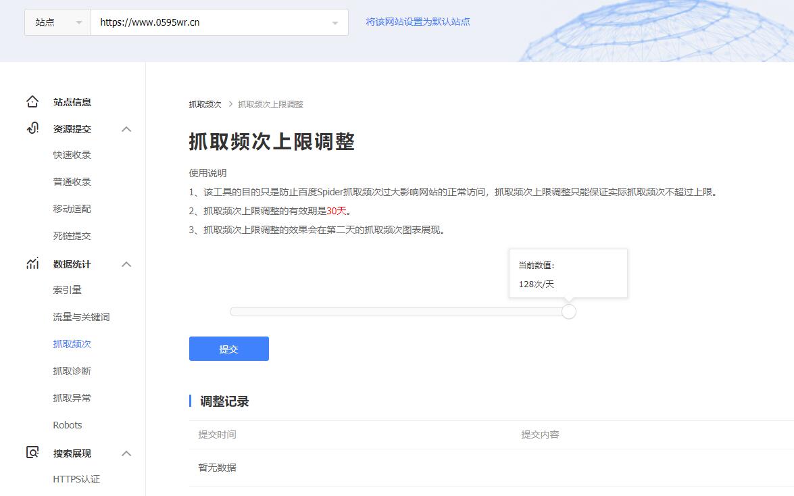The width and height of the screenshot is (794, 496).
Task: Click the 搜索展现 magnifier icon in sidebar
Action: [x=32, y=453]
